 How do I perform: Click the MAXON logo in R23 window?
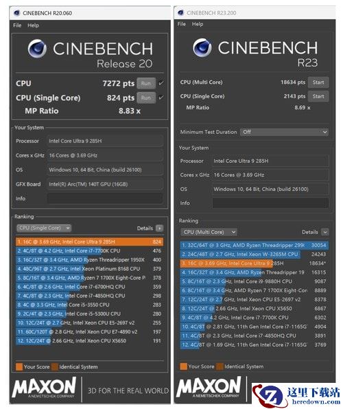[x=209, y=387]
